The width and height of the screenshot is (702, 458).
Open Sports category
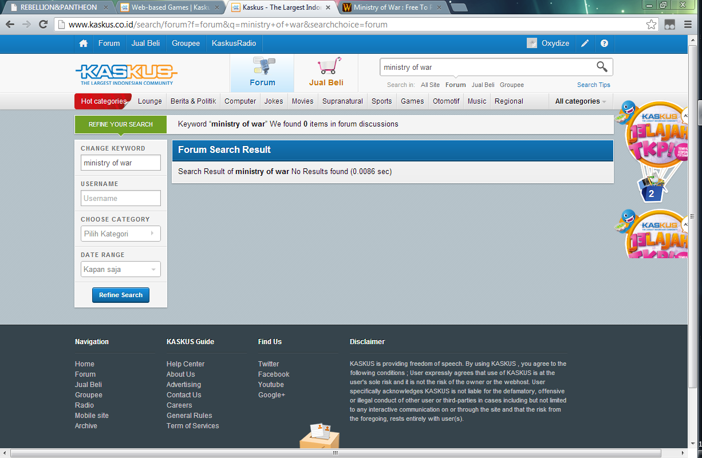pyautogui.click(x=382, y=101)
